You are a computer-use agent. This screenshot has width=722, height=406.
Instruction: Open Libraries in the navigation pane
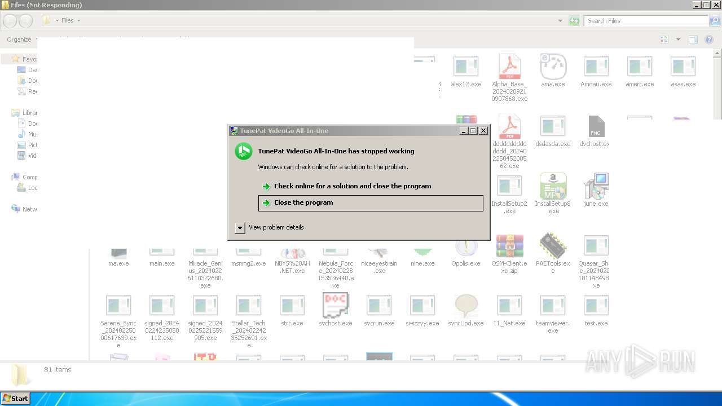coord(29,113)
